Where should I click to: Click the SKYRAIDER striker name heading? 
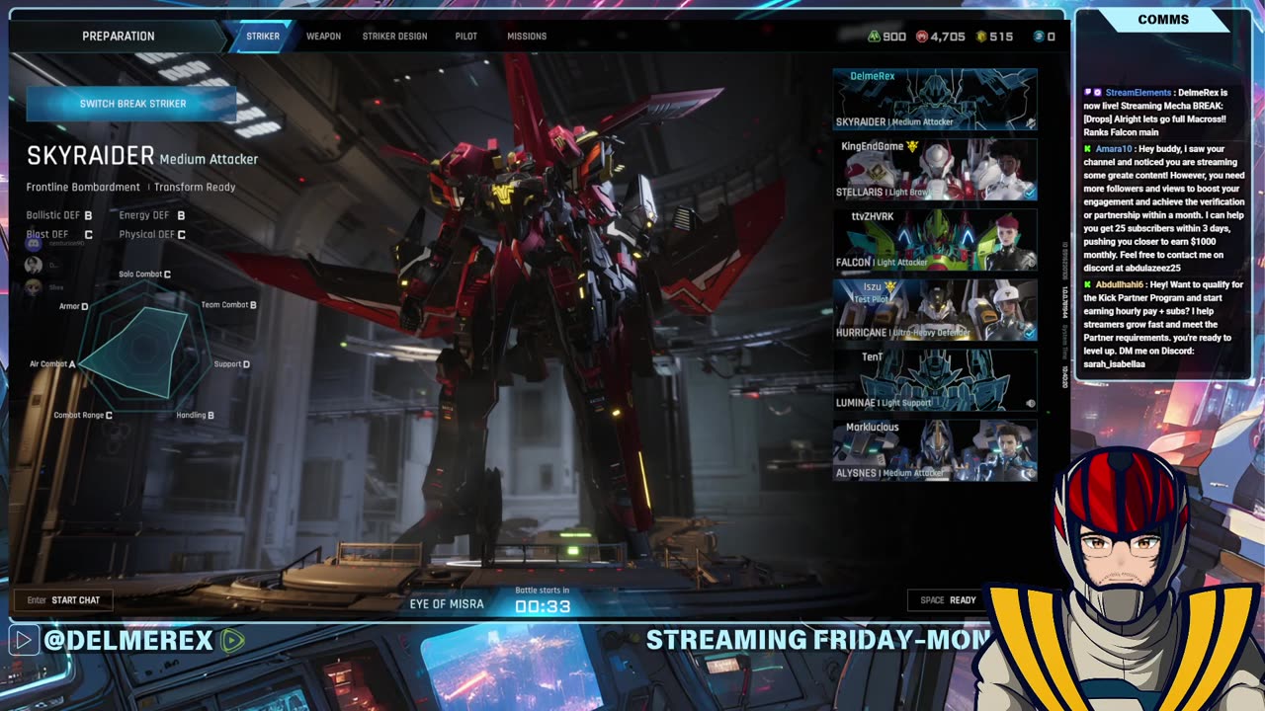(x=91, y=156)
